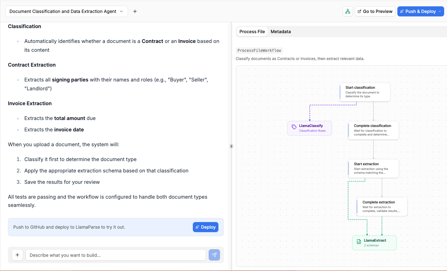This screenshot has height=271, width=447.
Task: Open the green workflow graph icon in toolbar
Action: pyautogui.click(x=348, y=11)
